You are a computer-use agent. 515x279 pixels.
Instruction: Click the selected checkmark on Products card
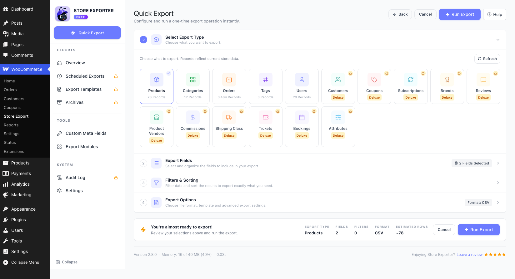click(169, 73)
